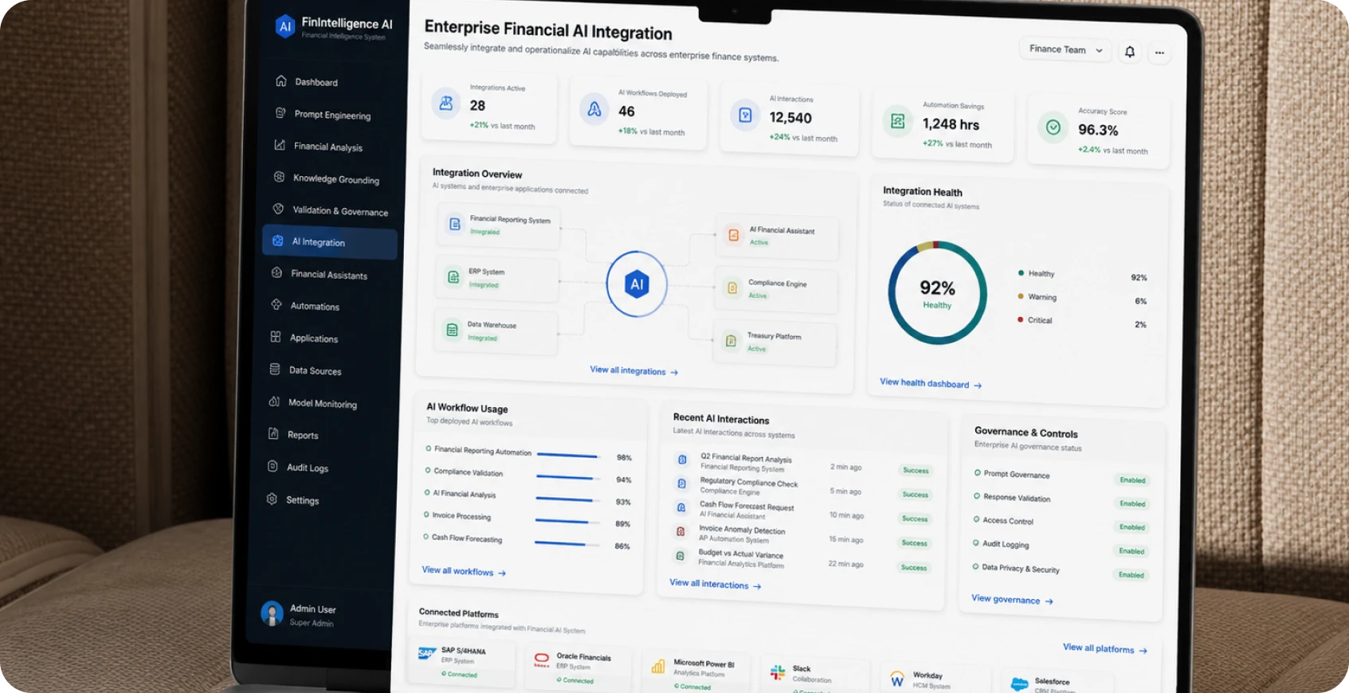Click the Treasury Platform node icon
This screenshot has width=1349, height=693.
pos(731,341)
